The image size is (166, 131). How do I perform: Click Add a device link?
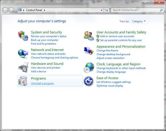(x=39, y=71)
